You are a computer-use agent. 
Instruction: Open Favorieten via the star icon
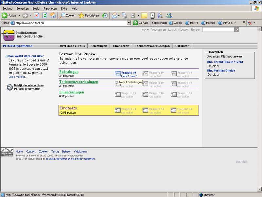tap(82, 15)
